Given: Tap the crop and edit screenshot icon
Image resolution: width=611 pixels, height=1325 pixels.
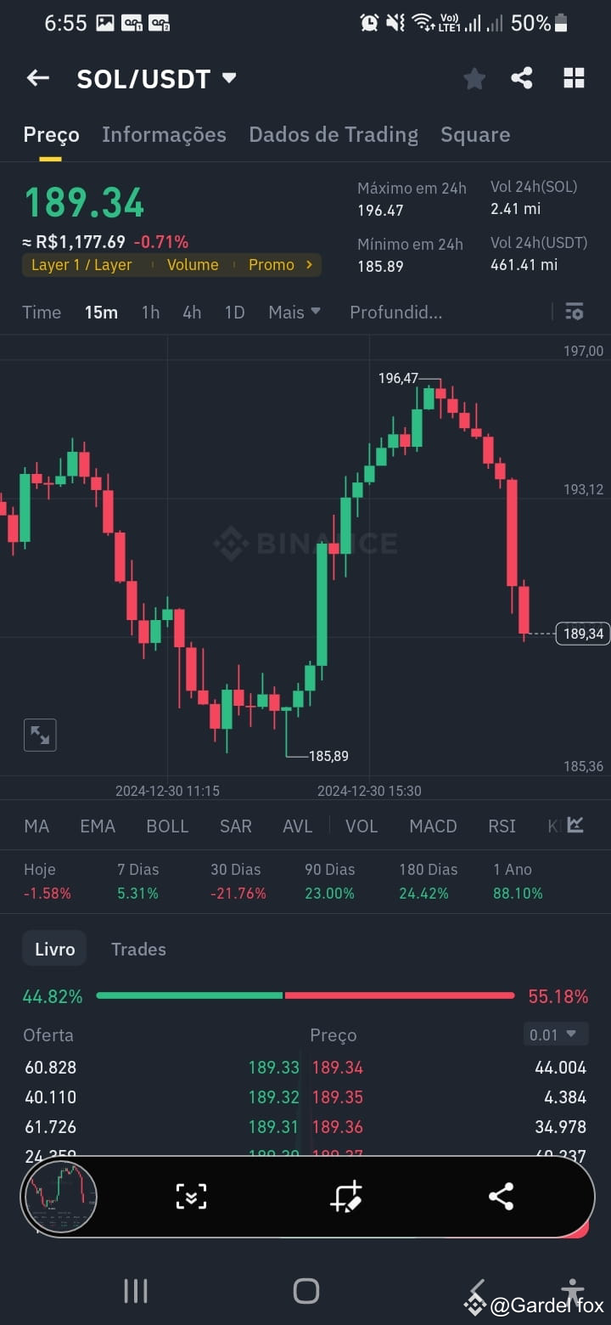Looking at the screenshot, I should (346, 1197).
